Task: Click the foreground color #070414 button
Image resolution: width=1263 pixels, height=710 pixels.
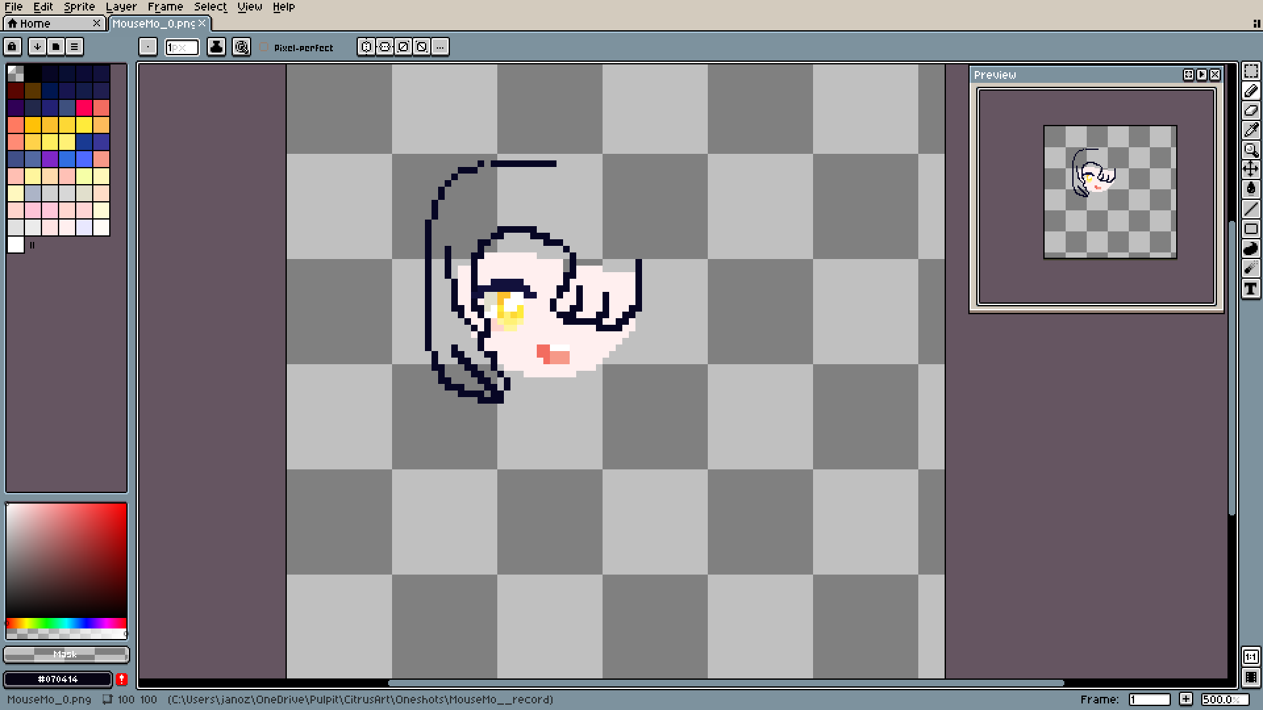Action: (58, 679)
